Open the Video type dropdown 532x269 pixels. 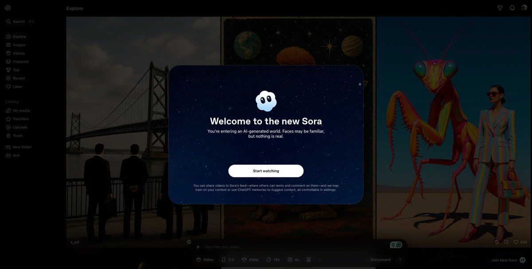205,260
